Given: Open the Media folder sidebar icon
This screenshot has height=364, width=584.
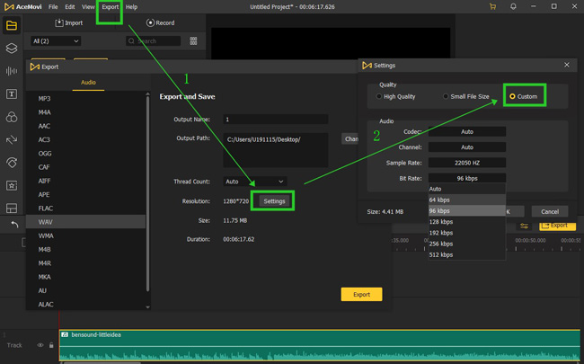Looking at the screenshot, I should [x=12, y=25].
